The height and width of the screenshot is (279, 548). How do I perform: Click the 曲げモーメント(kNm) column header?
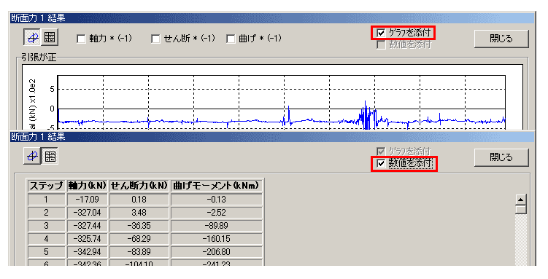click(216, 186)
